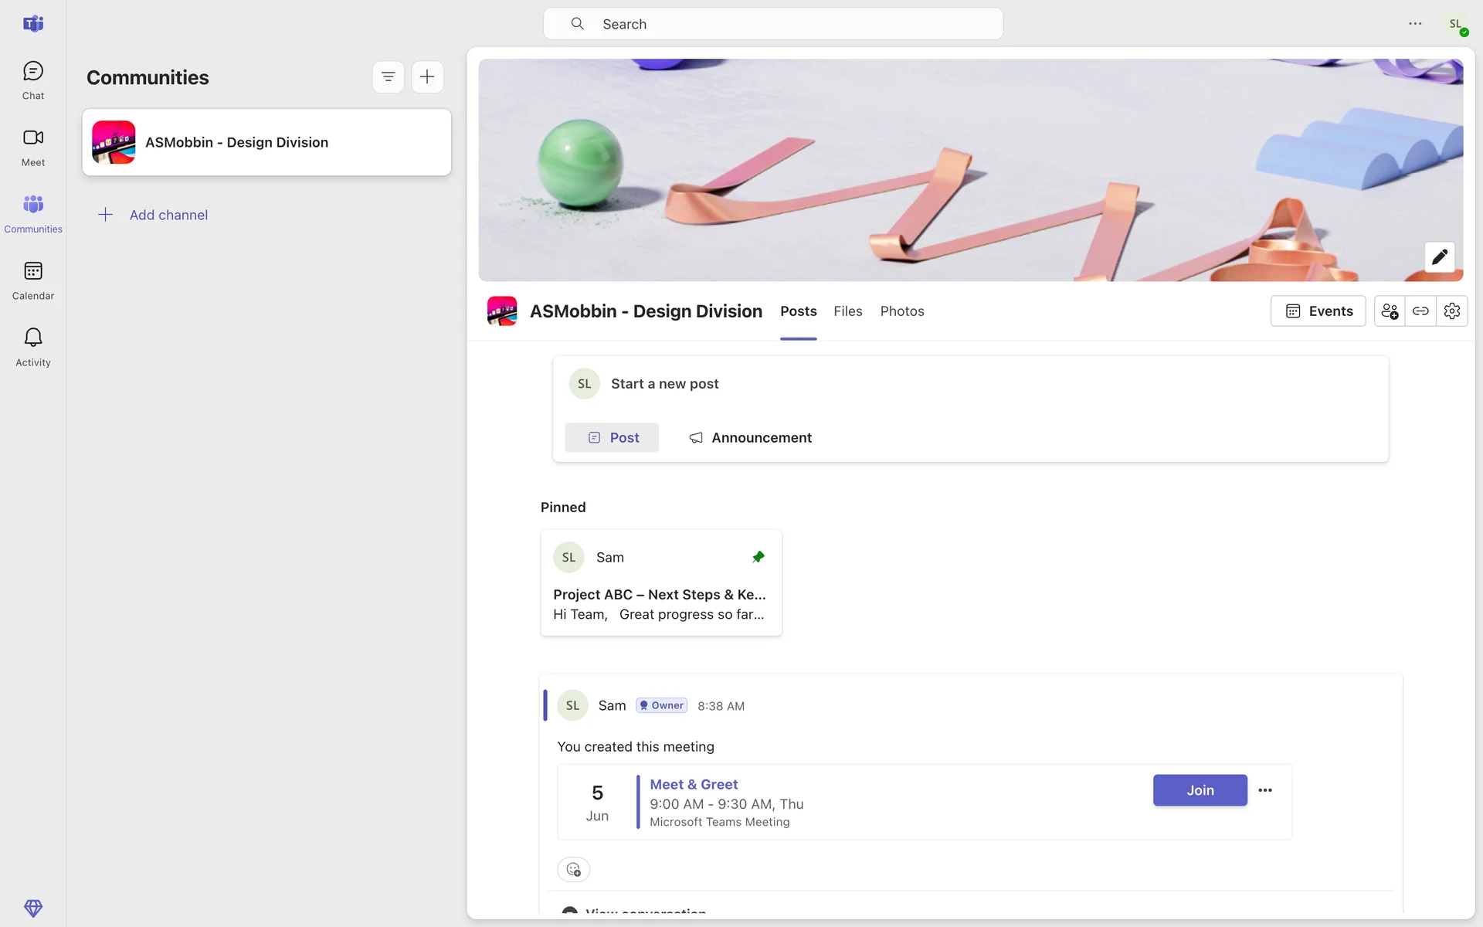Open the Meet video icon
Viewport: 1483px width, 927px height.
click(x=32, y=147)
